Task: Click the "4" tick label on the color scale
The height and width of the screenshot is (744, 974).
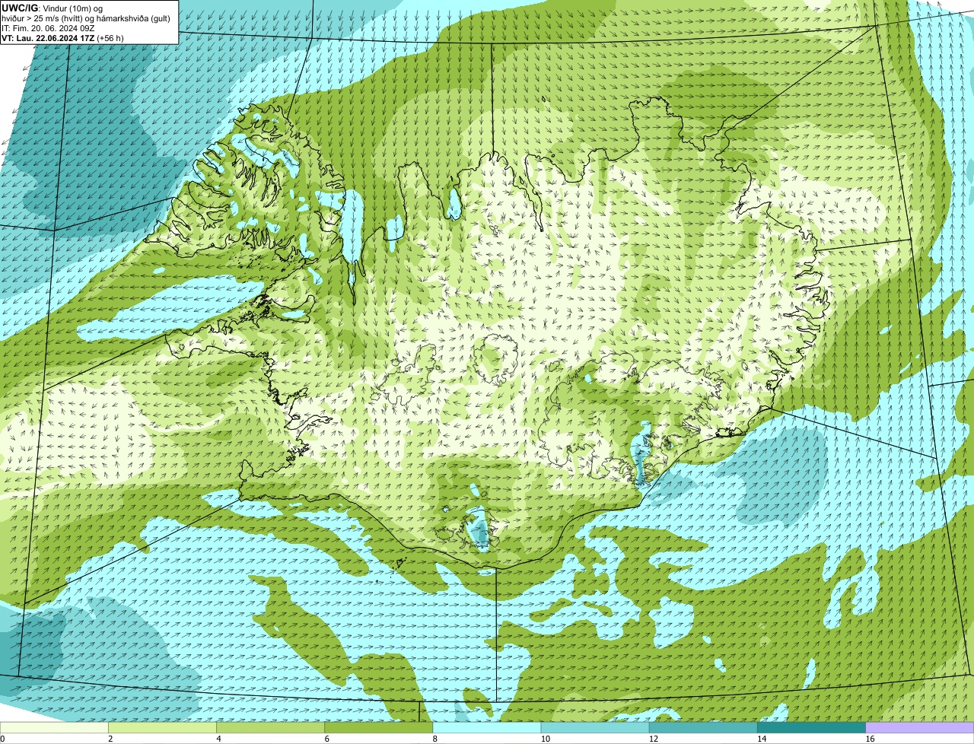Action: (x=218, y=739)
